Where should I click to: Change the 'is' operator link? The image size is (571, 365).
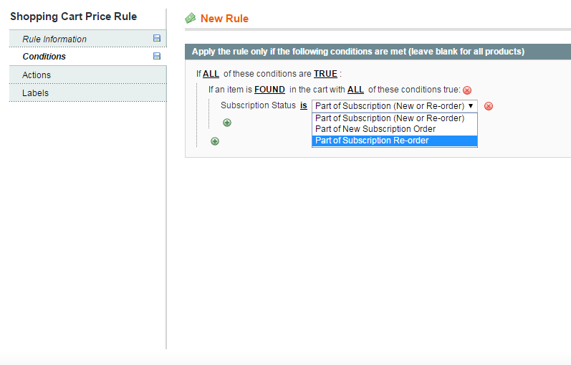coord(304,105)
